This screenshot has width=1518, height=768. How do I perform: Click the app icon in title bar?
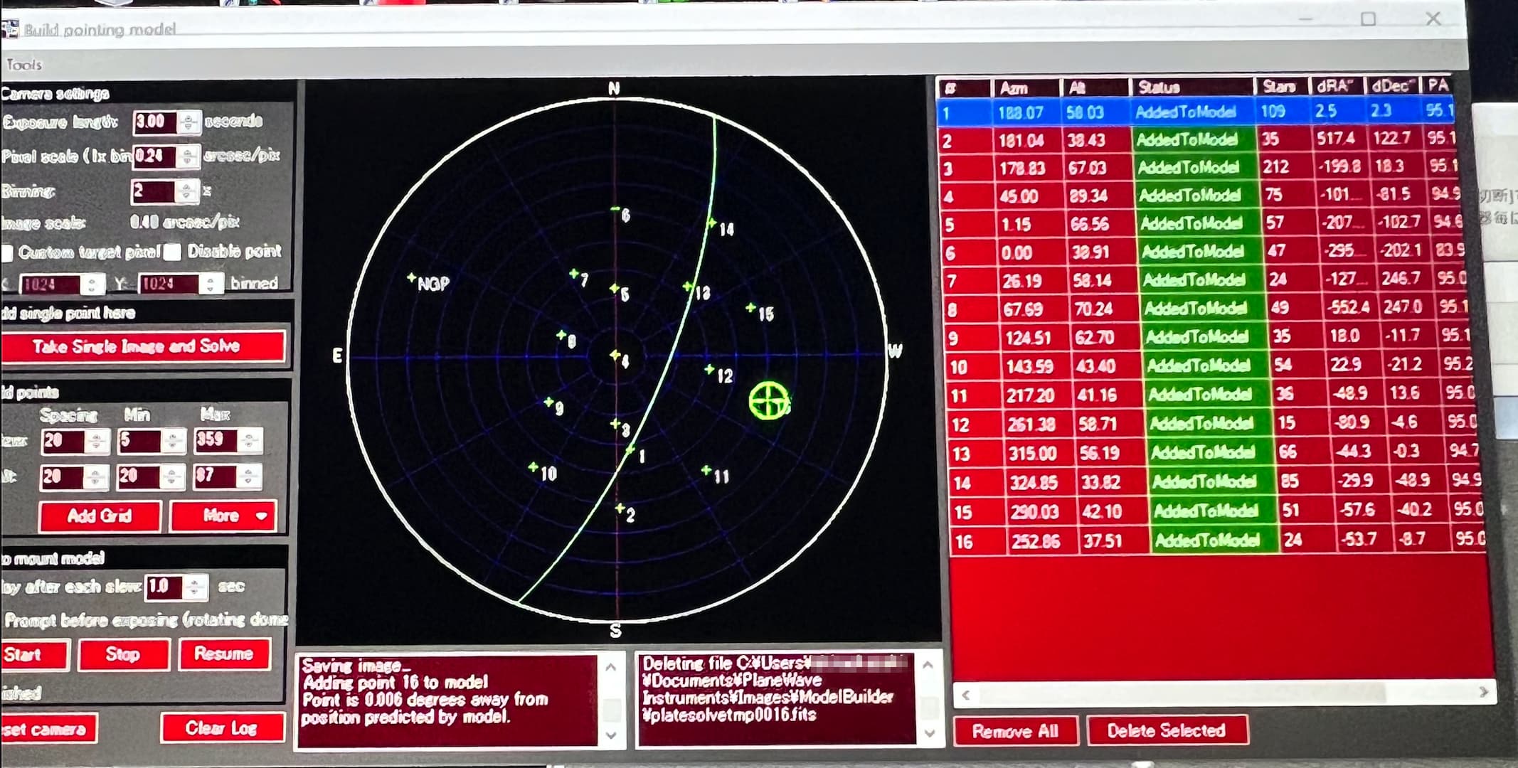10,29
